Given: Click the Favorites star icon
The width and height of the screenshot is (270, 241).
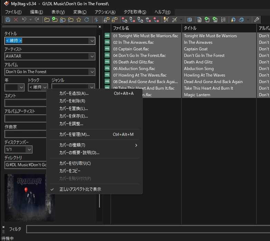Looking at the screenshot, I should [x=79, y=20].
